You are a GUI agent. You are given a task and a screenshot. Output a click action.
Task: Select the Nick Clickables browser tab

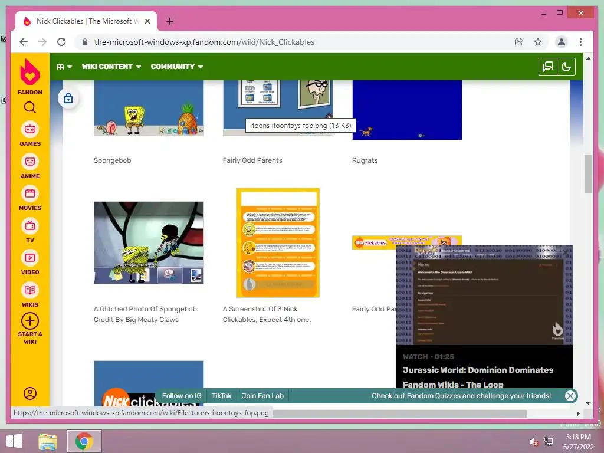[86, 21]
